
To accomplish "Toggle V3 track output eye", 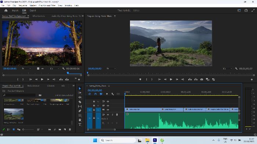I will click(108, 101).
